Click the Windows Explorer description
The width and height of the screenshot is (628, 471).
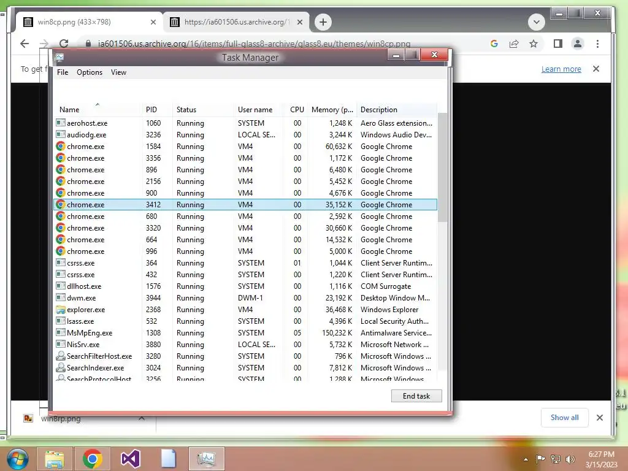pyautogui.click(x=389, y=310)
